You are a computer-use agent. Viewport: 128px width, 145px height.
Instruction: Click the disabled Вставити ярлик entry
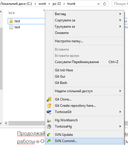[67, 56]
